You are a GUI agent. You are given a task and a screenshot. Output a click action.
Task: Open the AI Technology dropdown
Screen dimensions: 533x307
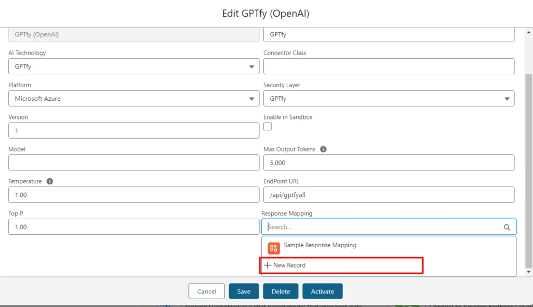[134, 66]
